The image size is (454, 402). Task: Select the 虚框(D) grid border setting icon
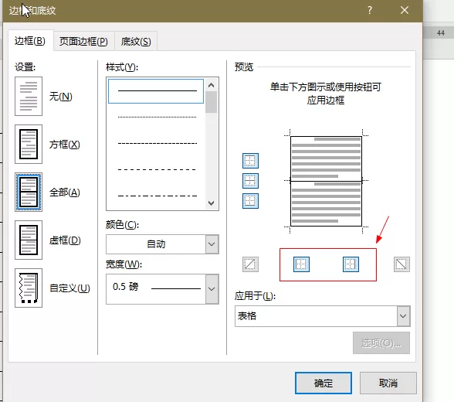29,240
